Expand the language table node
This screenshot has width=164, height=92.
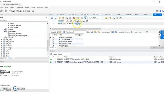(x=2, y=48)
